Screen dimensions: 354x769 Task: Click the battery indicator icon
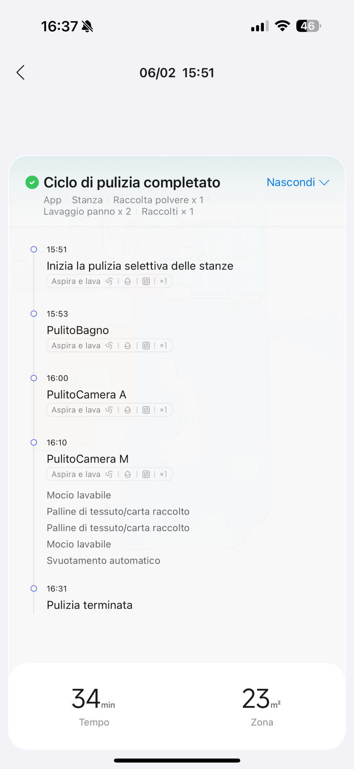[x=308, y=26]
